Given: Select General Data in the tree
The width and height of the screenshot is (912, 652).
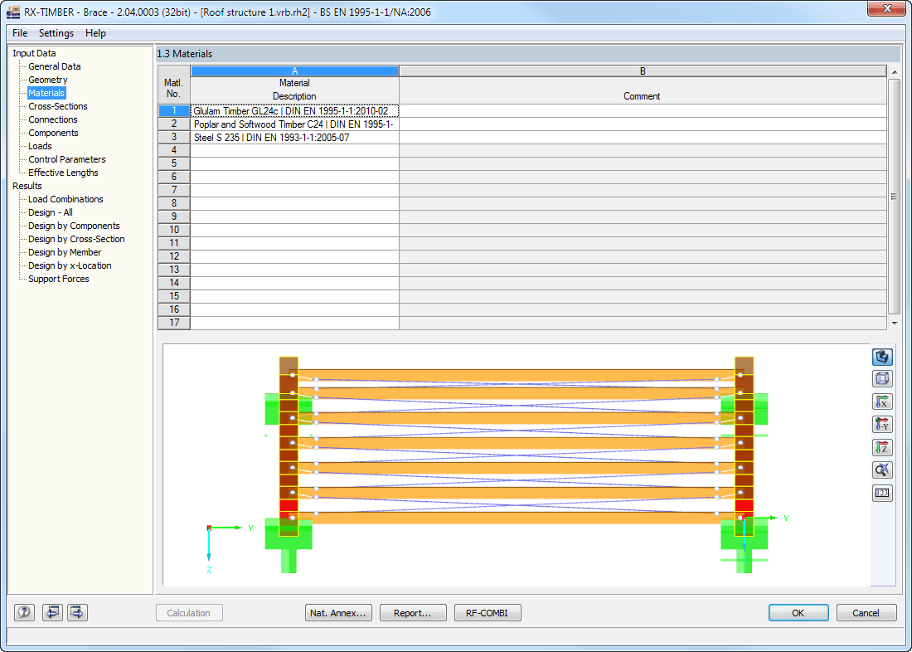Looking at the screenshot, I should point(55,66).
